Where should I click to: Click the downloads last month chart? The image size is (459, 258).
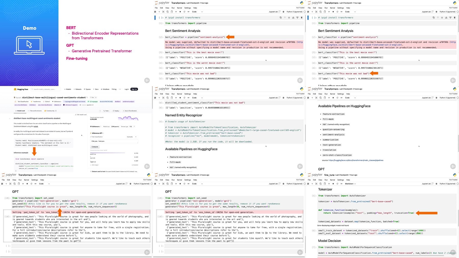pyautogui.click(x=128, y=118)
